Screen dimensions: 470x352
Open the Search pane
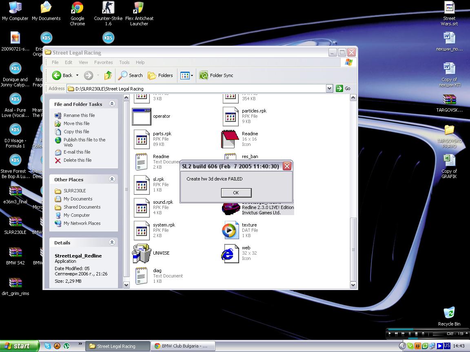click(130, 75)
